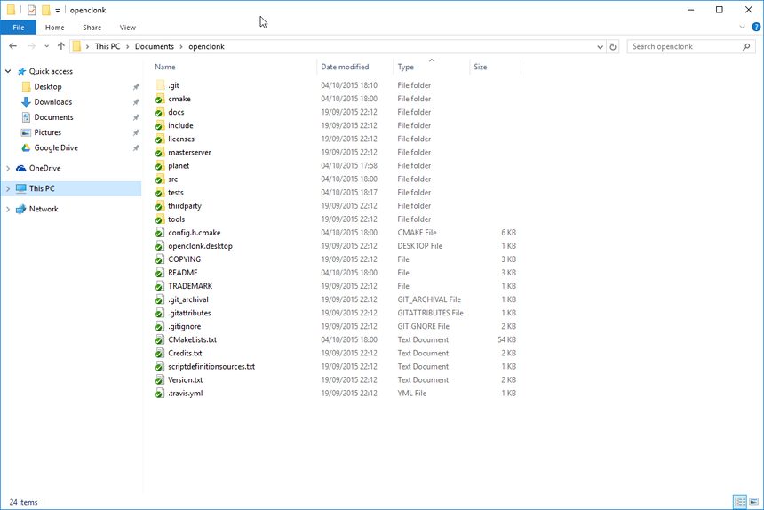Select the Credits.txt file name
Screen dimensions: 764x510
(x=185, y=353)
